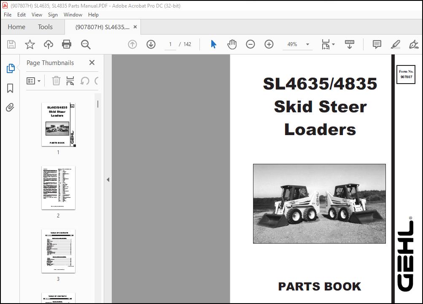Add a comment with speech bubble icon
The image size is (423, 304).
[x=377, y=44]
